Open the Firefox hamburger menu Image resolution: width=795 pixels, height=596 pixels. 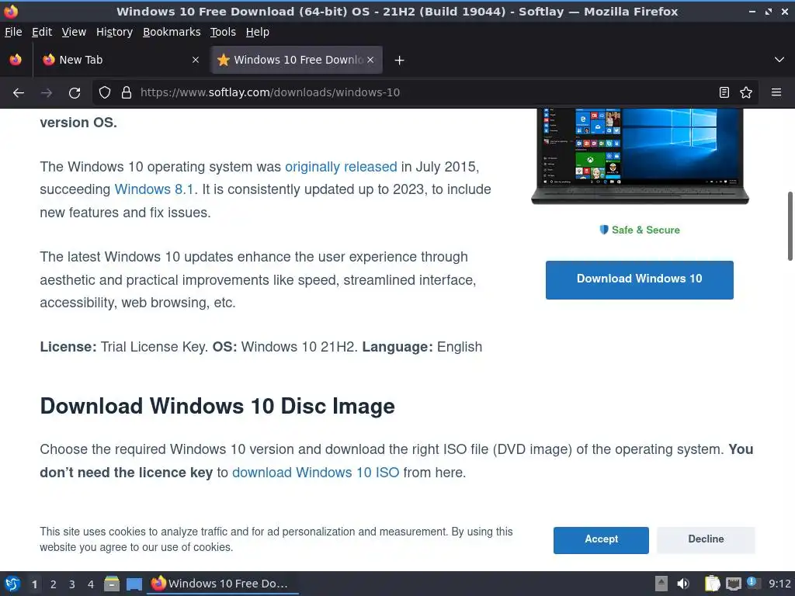(776, 92)
